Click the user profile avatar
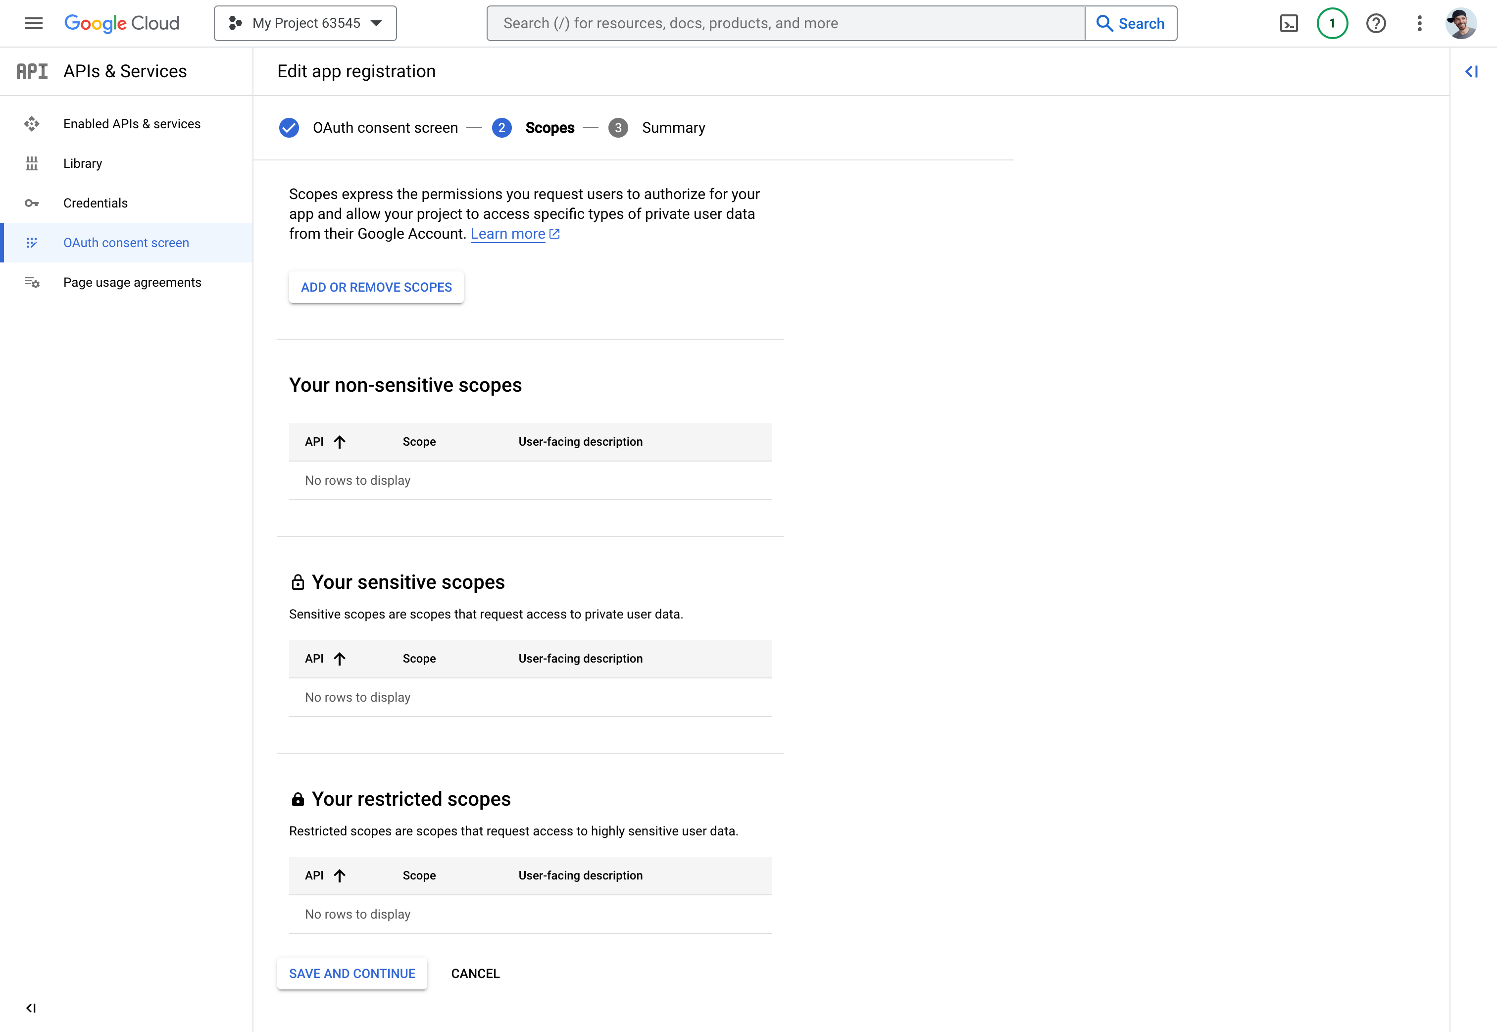1497x1032 pixels. click(x=1462, y=23)
